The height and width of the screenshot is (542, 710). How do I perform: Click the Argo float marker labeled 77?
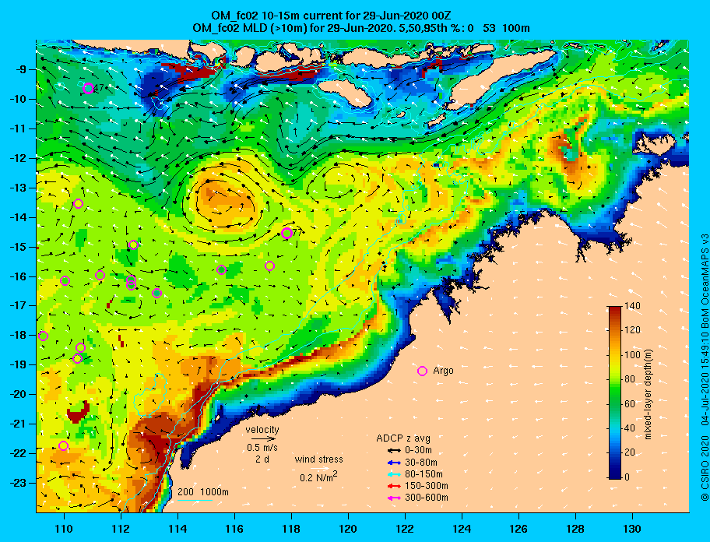click(286, 233)
